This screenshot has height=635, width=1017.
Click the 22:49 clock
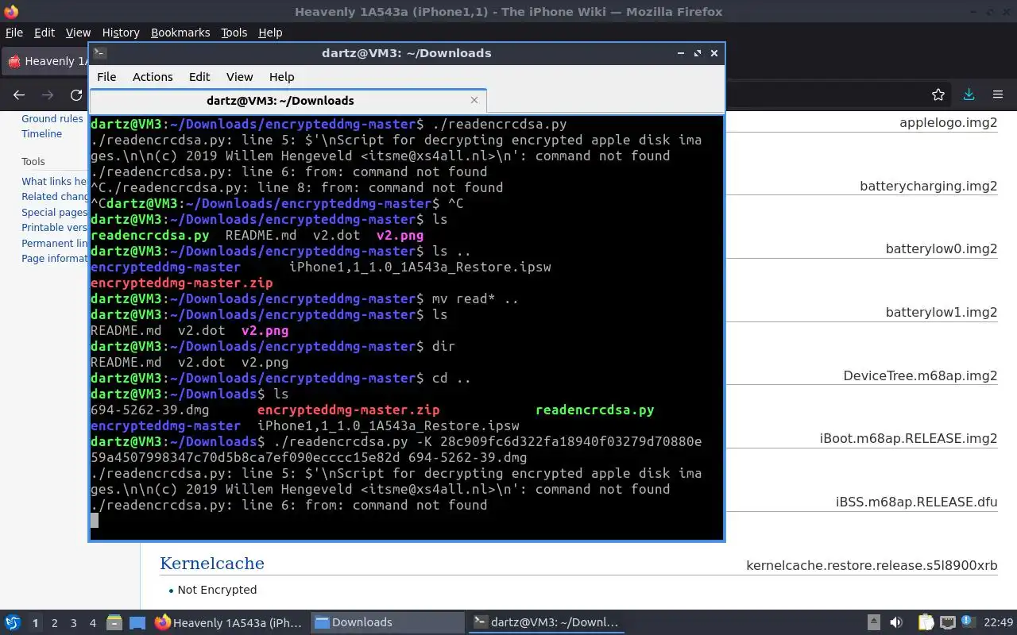click(x=999, y=622)
